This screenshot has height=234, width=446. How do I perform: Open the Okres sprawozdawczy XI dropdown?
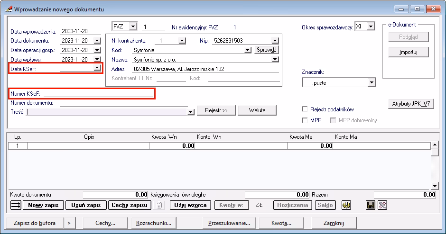[x=371, y=27]
